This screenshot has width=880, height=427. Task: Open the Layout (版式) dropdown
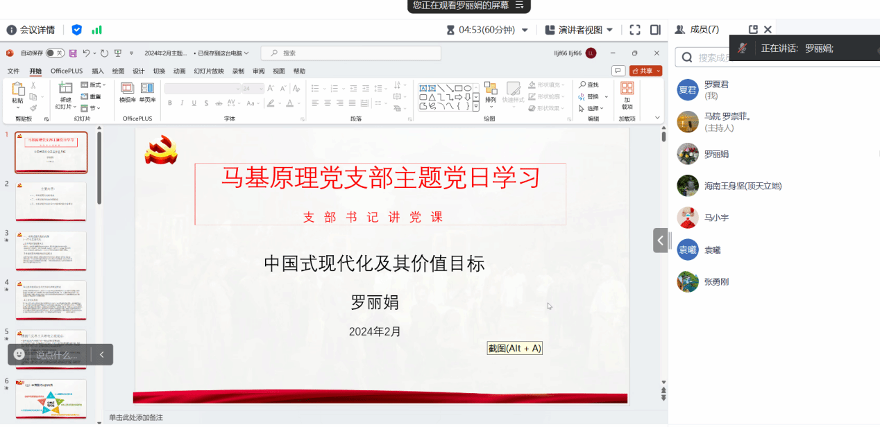coord(92,85)
